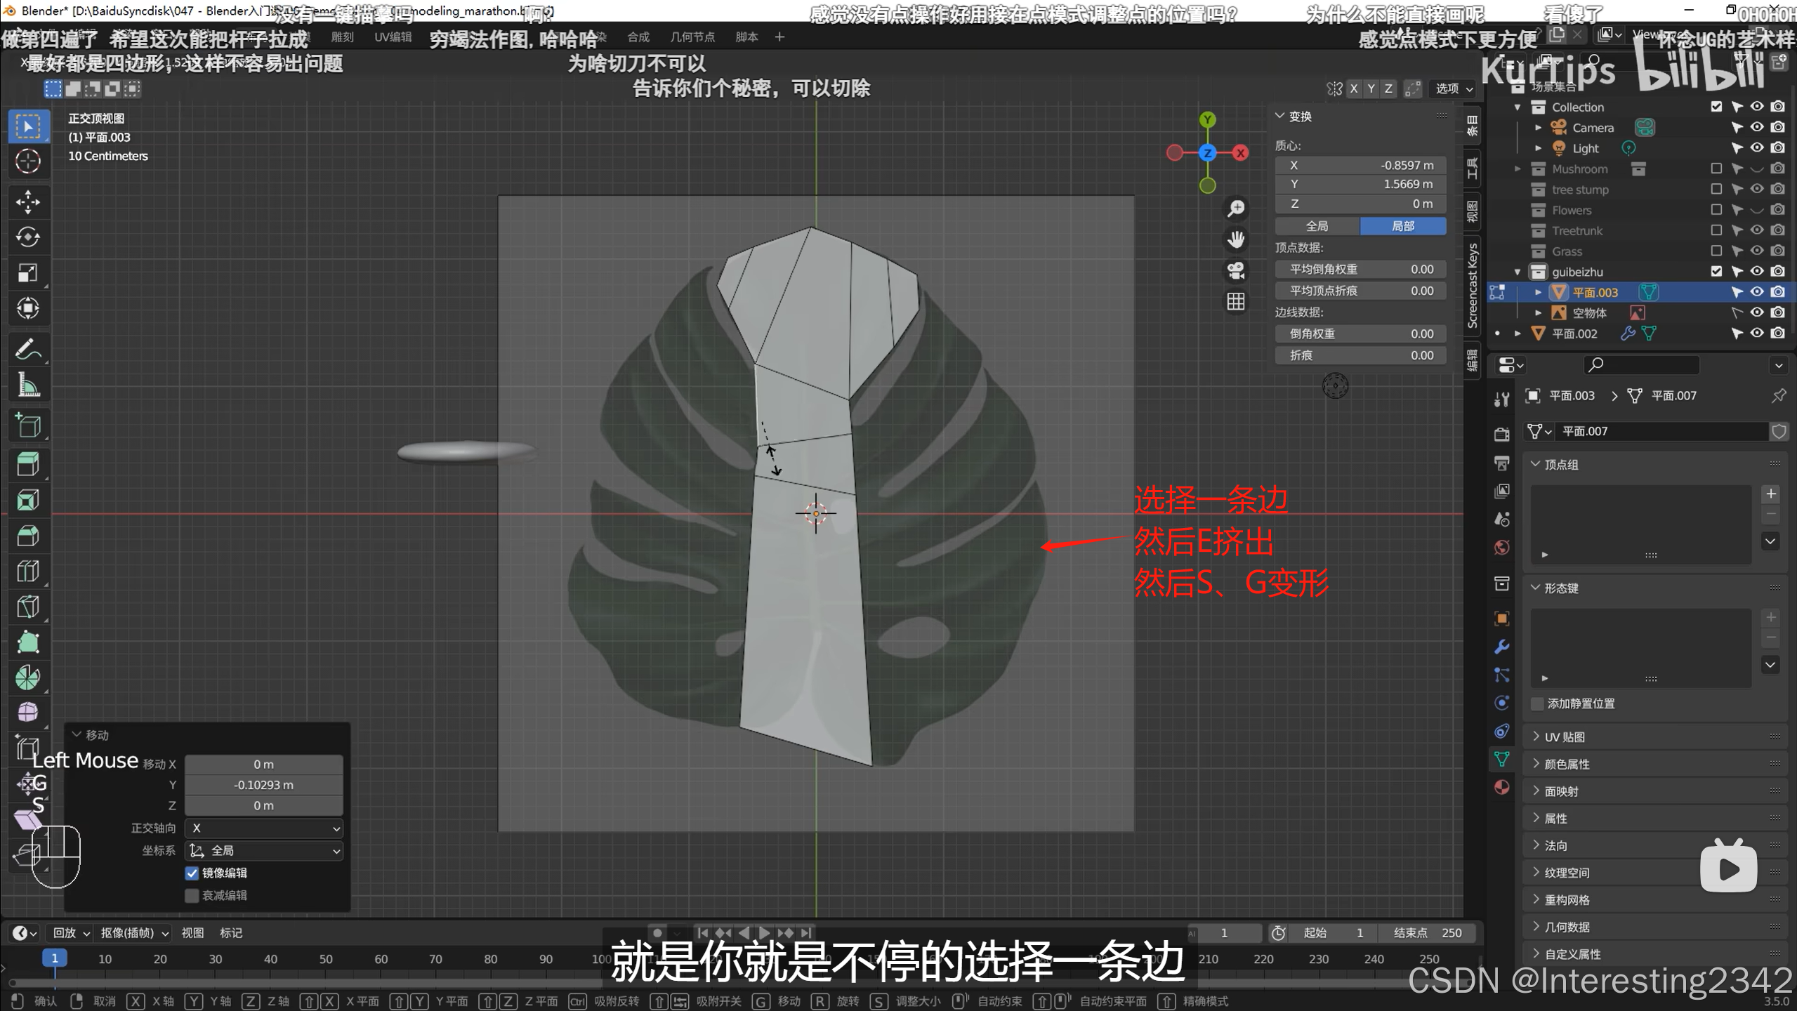Click the 平均倒角权重 value slider
The image size is (1797, 1011).
pyautogui.click(x=1360, y=270)
